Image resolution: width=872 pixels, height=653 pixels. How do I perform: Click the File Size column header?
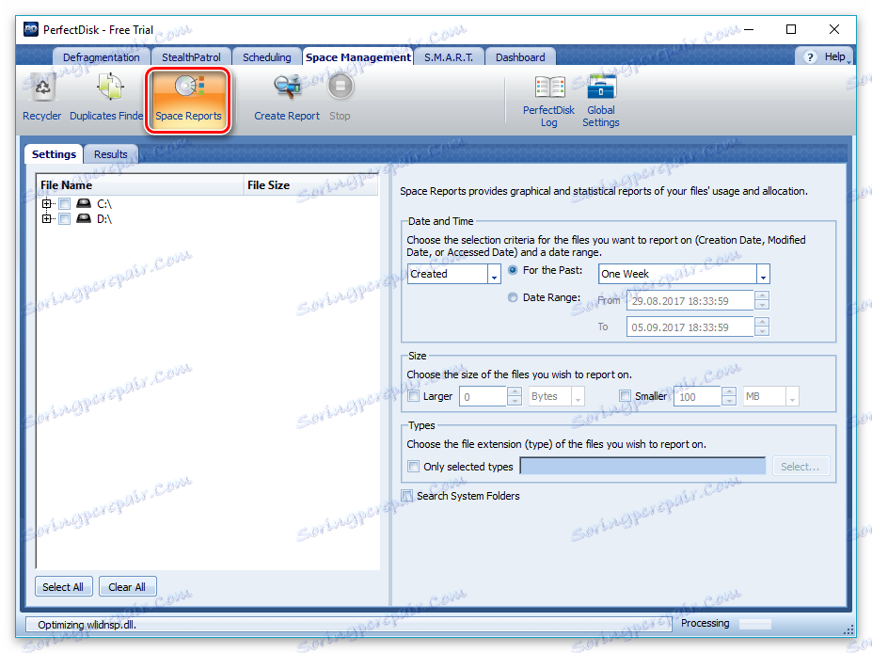[x=310, y=185]
